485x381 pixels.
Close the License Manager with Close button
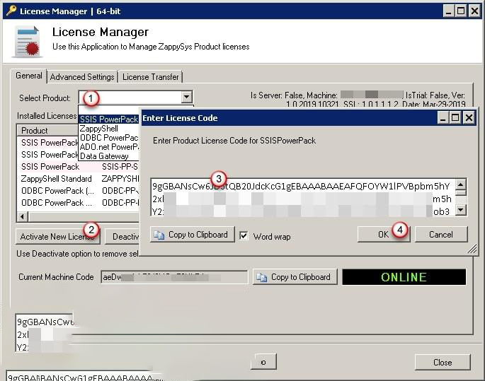[443, 362]
